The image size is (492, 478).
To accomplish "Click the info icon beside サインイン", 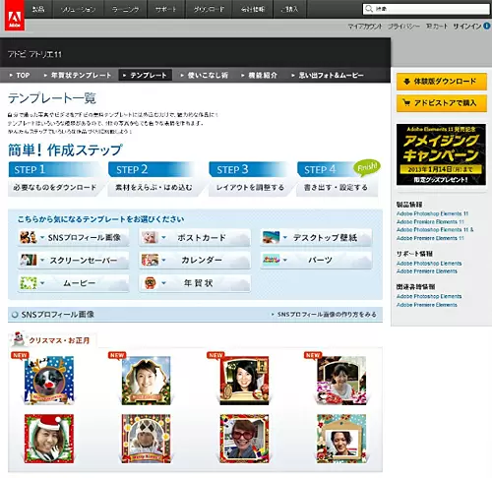I will point(487,27).
